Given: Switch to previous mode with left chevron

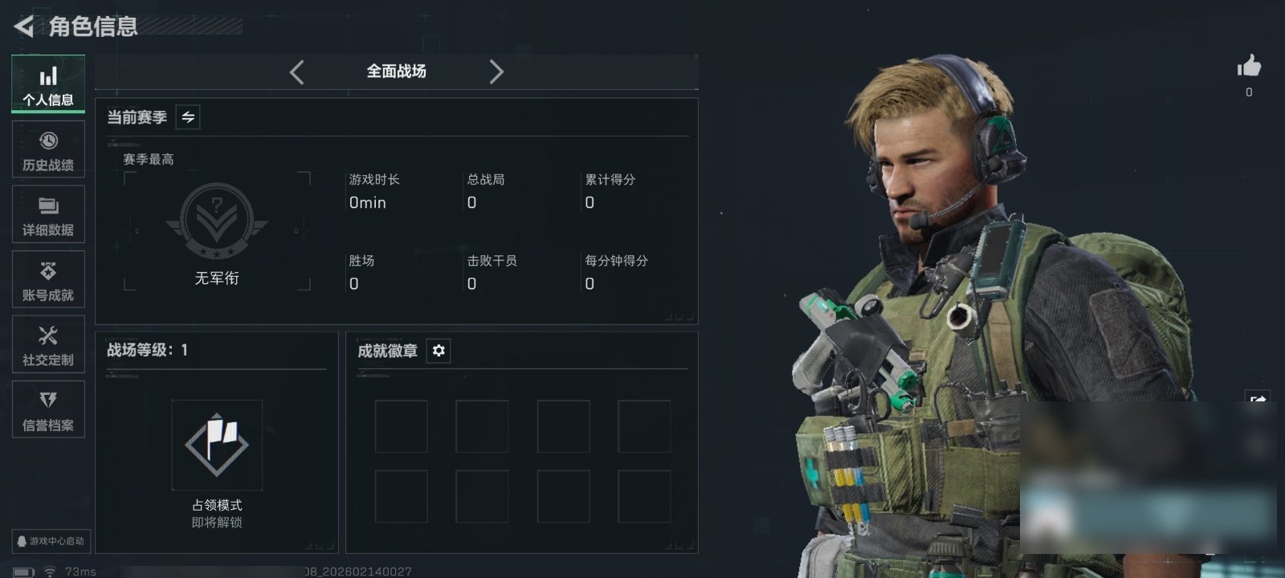Looking at the screenshot, I should [296, 72].
